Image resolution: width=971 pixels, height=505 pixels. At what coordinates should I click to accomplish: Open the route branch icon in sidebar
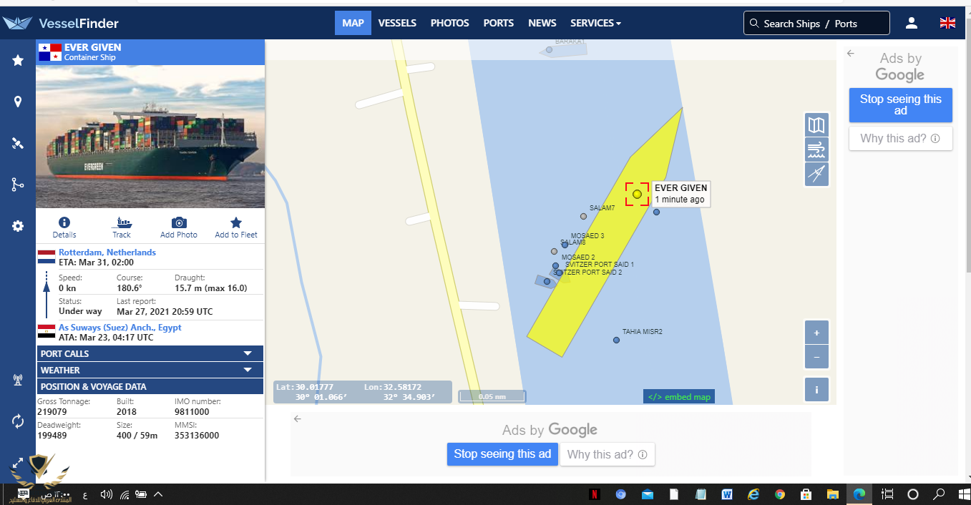(x=18, y=185)
